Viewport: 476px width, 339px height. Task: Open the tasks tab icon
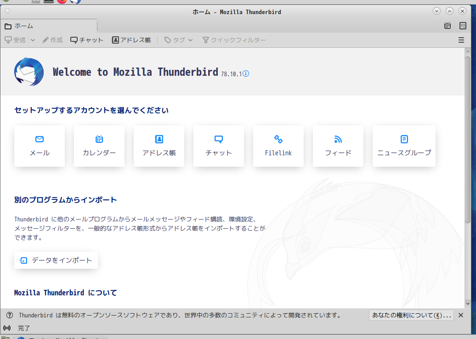(463, 26)
